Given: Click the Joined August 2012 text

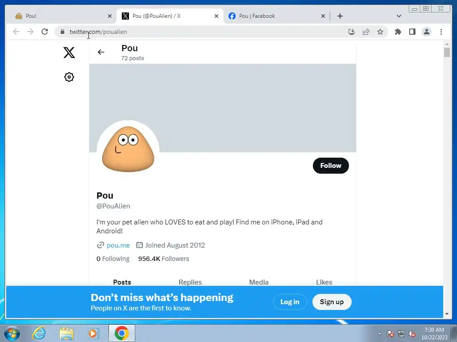Looking at the screenshot, I should click(175, 245).
